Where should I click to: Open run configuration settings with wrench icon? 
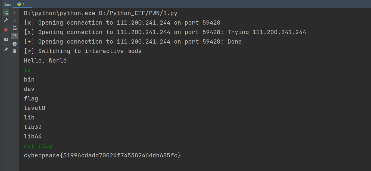(x=6, y=20)
